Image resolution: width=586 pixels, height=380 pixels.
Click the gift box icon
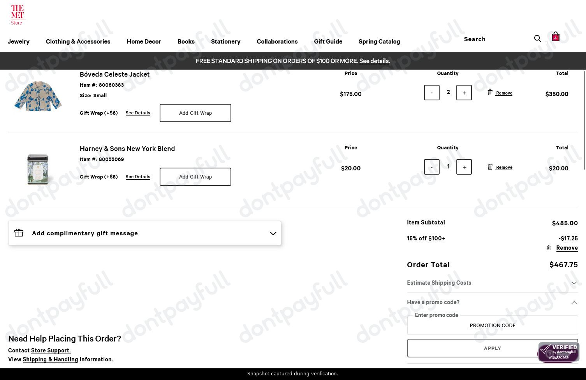click(x=19, y=233)
